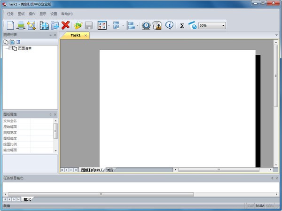Pin the 图纸属性 panel
Screen dimensions: 282x211
pos(50,114)
